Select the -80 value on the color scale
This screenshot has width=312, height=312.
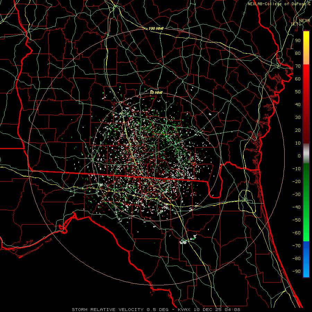tap(296, 259)
